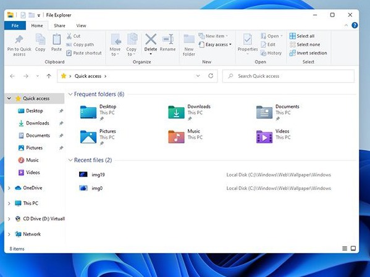Image resolution: width=370 pixels, height=277 pixels.
Task: Click the Paste clipboard icon
Action: point(56,39)
